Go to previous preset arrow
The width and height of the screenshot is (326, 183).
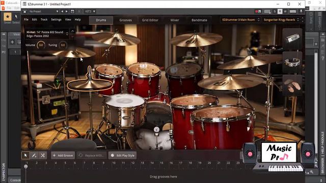click(62, 11)
